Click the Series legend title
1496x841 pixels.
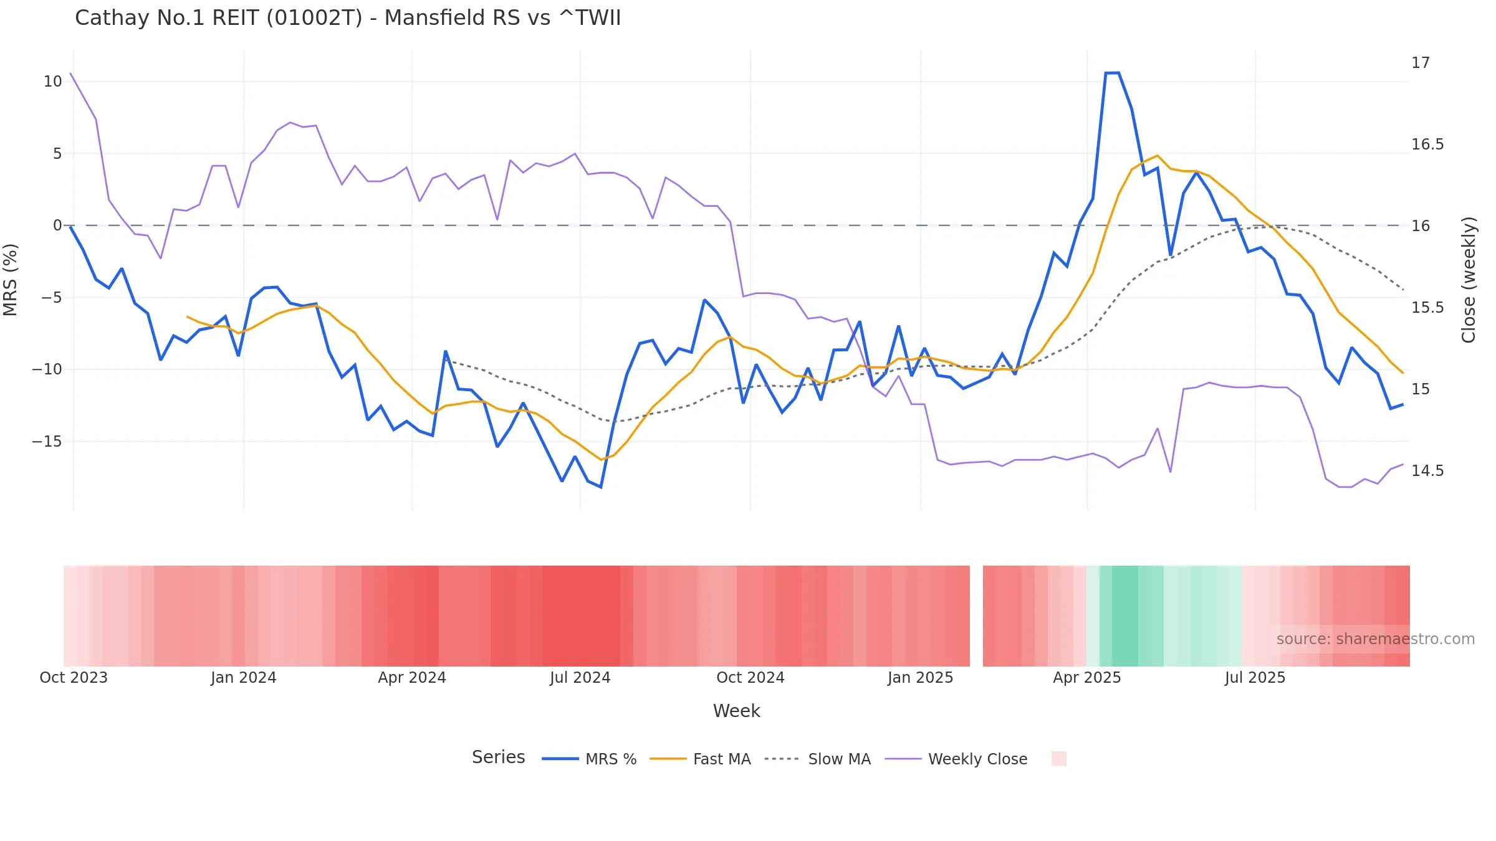coord(499,757)
